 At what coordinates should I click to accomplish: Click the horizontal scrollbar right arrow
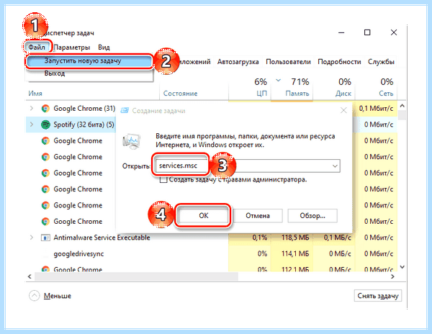[392, 276]
